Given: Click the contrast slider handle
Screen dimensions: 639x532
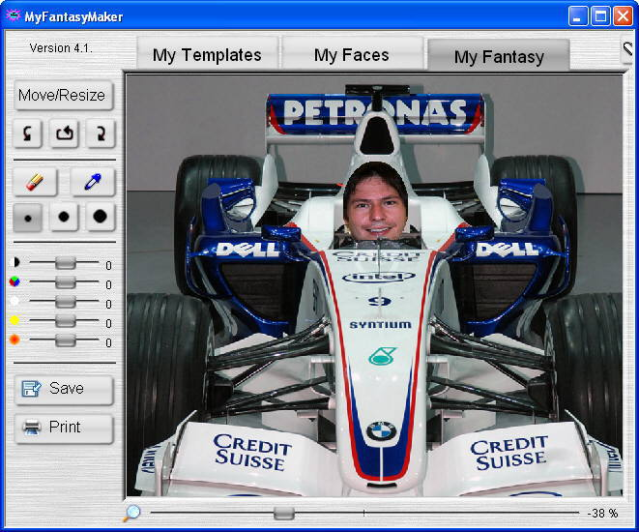Looking at the screenshot, I should tap(65, 262).
